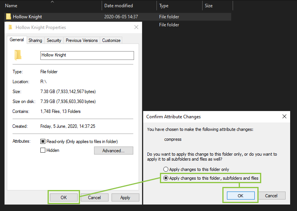This screenshot has height=211, width=297.
Task: Confirm Properties dialog with OK
Action: point(64,198)
